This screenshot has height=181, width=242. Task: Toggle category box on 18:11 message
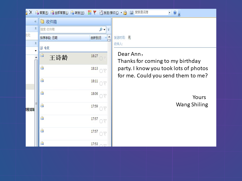[x=101, y=83]
